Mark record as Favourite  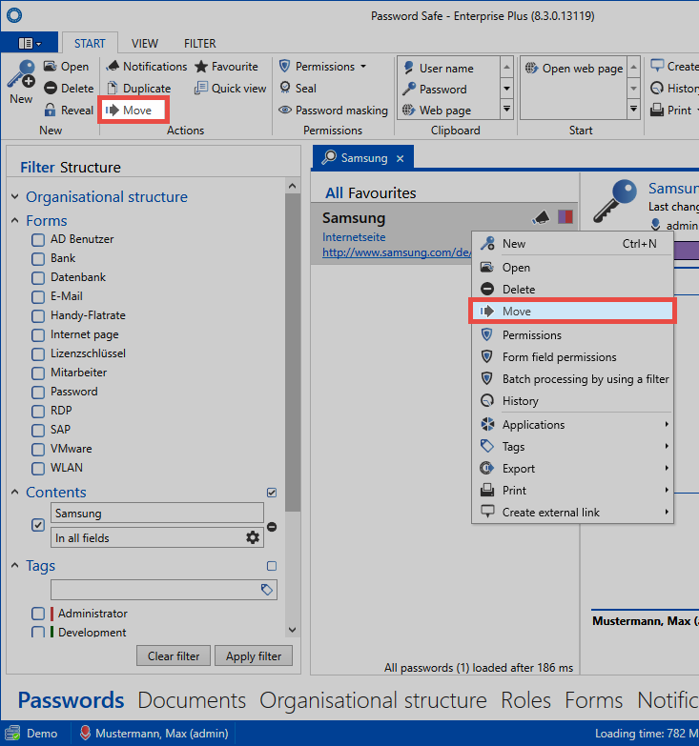coord(226,66)
